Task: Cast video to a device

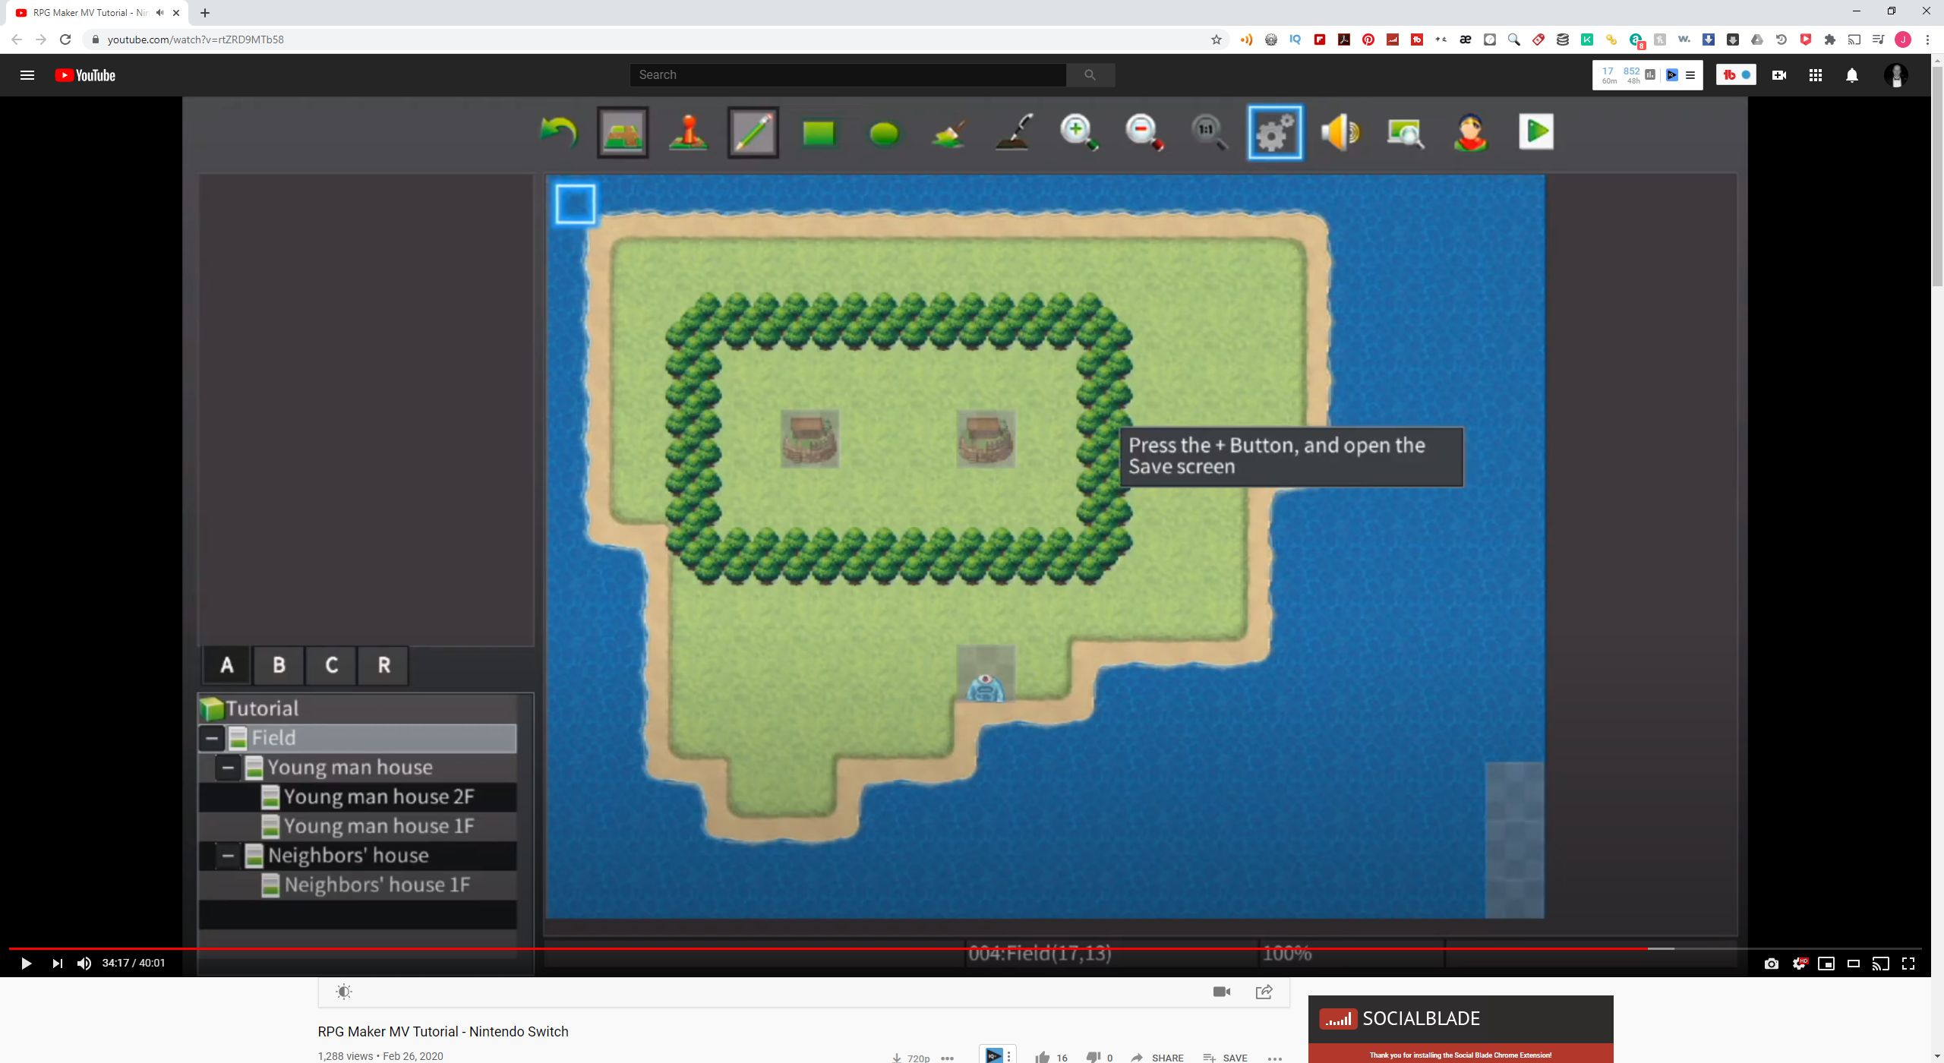Action: coord(1881,964)
